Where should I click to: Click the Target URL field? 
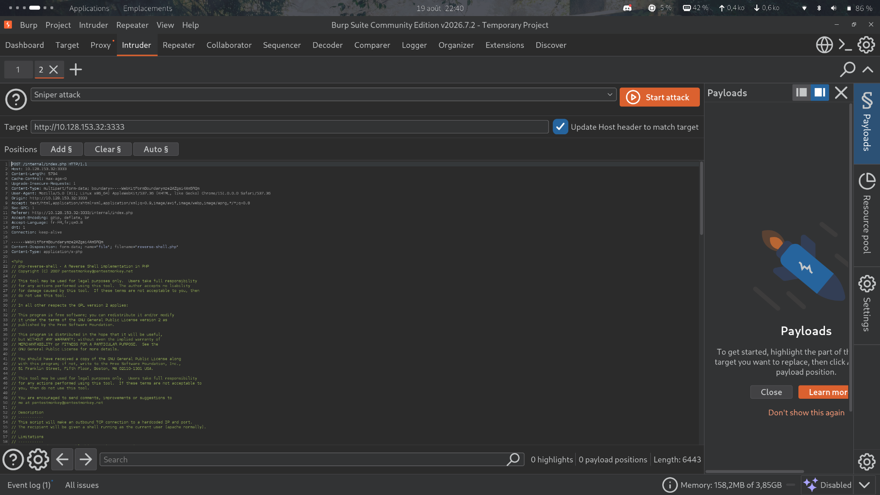(290, 127)
